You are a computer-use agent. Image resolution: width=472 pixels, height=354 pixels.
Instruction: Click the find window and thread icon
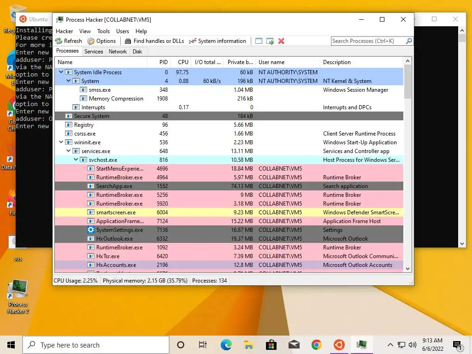coord(270,41)
